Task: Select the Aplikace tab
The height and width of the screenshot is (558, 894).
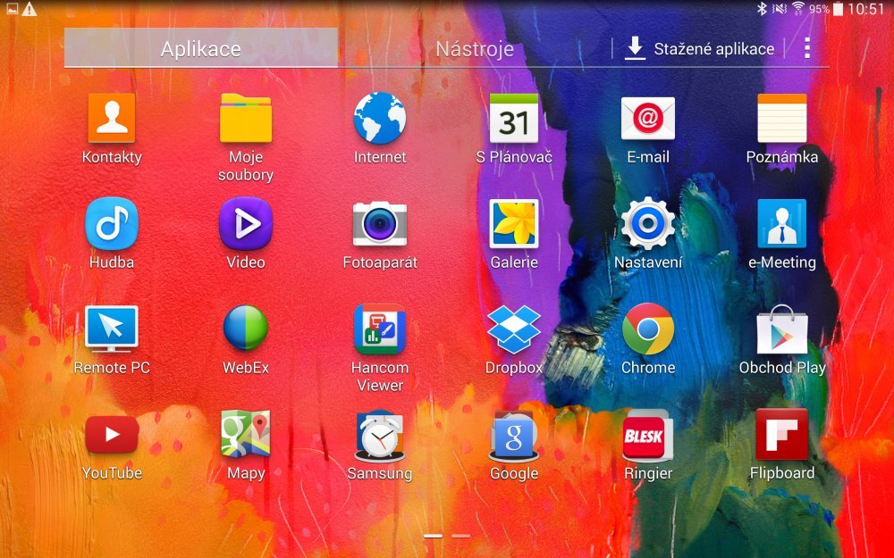Action: point(198,49)
